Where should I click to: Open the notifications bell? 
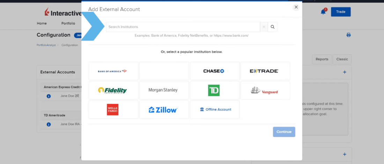coord(323,12)
